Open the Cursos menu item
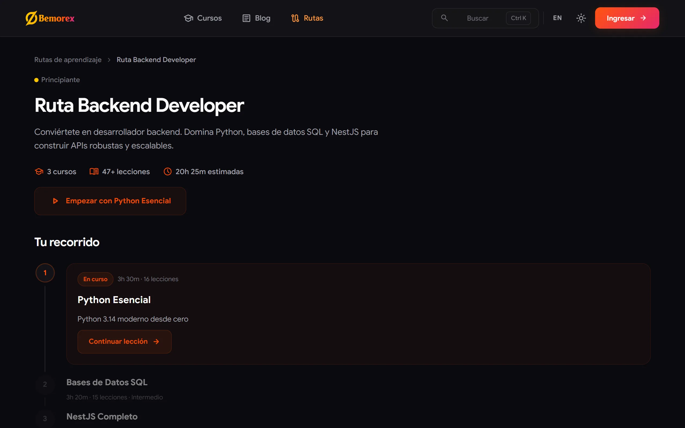 pyautogui.click(x=203, y=18)
